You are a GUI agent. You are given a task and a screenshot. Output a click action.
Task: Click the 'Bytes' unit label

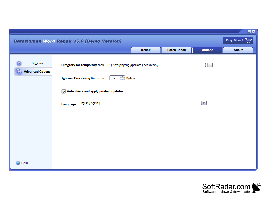click(x=131, y=78)
